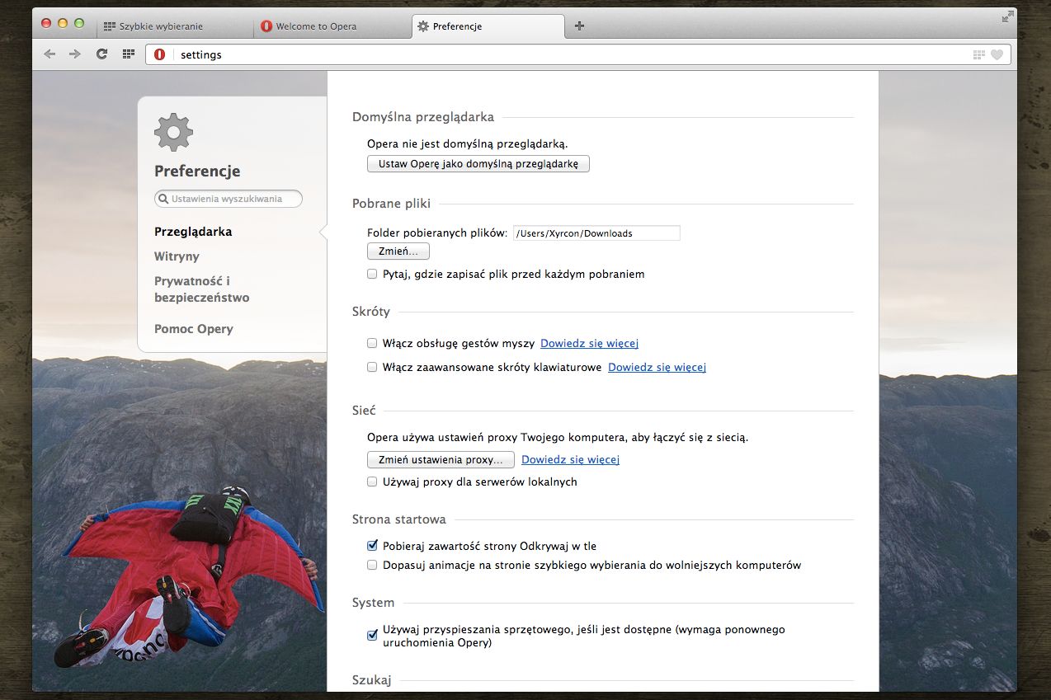Open Prywatność i bezpieczeństwo section

(201, 289)
